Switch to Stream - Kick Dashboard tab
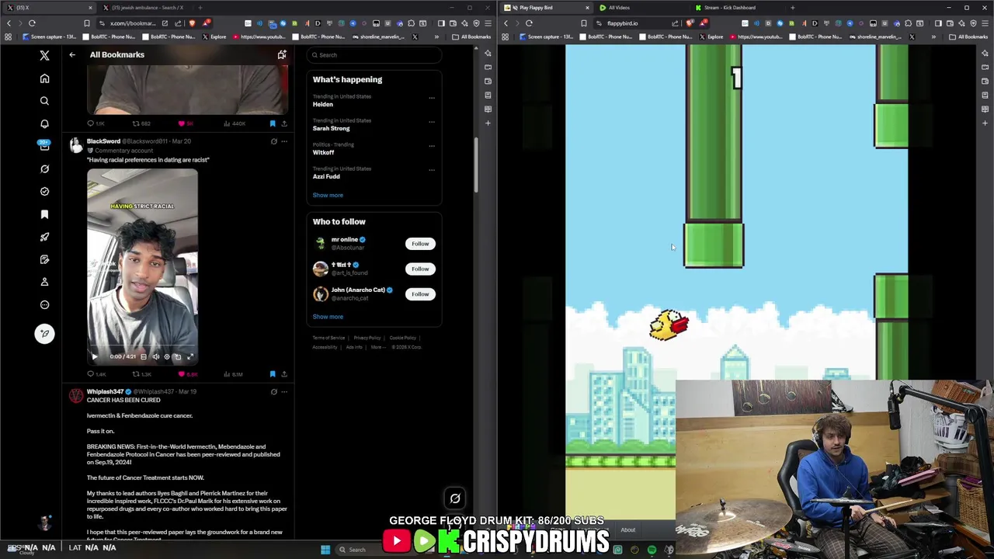This screenshot has width=994, height=559. [x=736, y=8]
